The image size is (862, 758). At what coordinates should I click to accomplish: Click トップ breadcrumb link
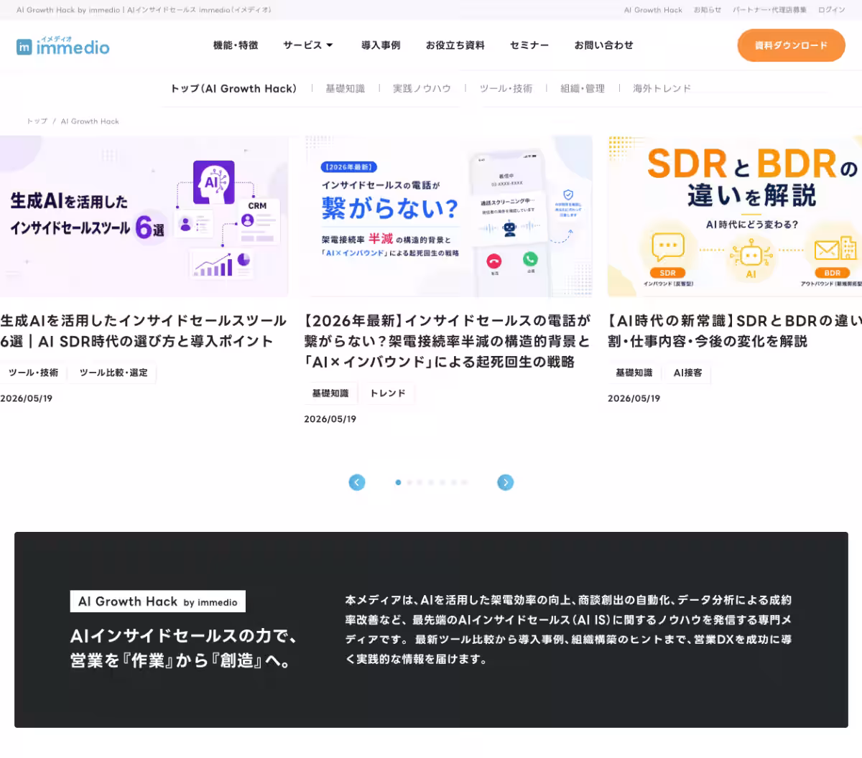(37, 121)
